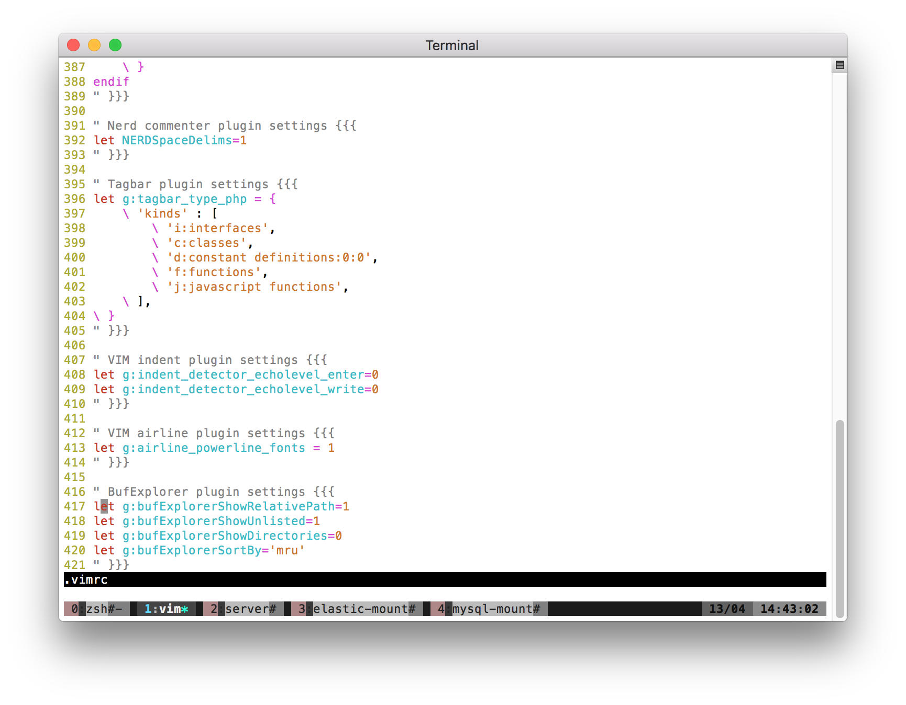Switch to tmux window 2:server
Image resolution: width=906 pixels, height=705 pixels.
pos(244,609)
